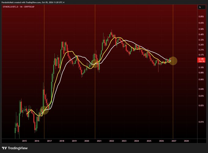Click the ParabolicMatt created with TradingView caption
The height and width of the screenshot is (153, 208).
(x=33, y=2)
